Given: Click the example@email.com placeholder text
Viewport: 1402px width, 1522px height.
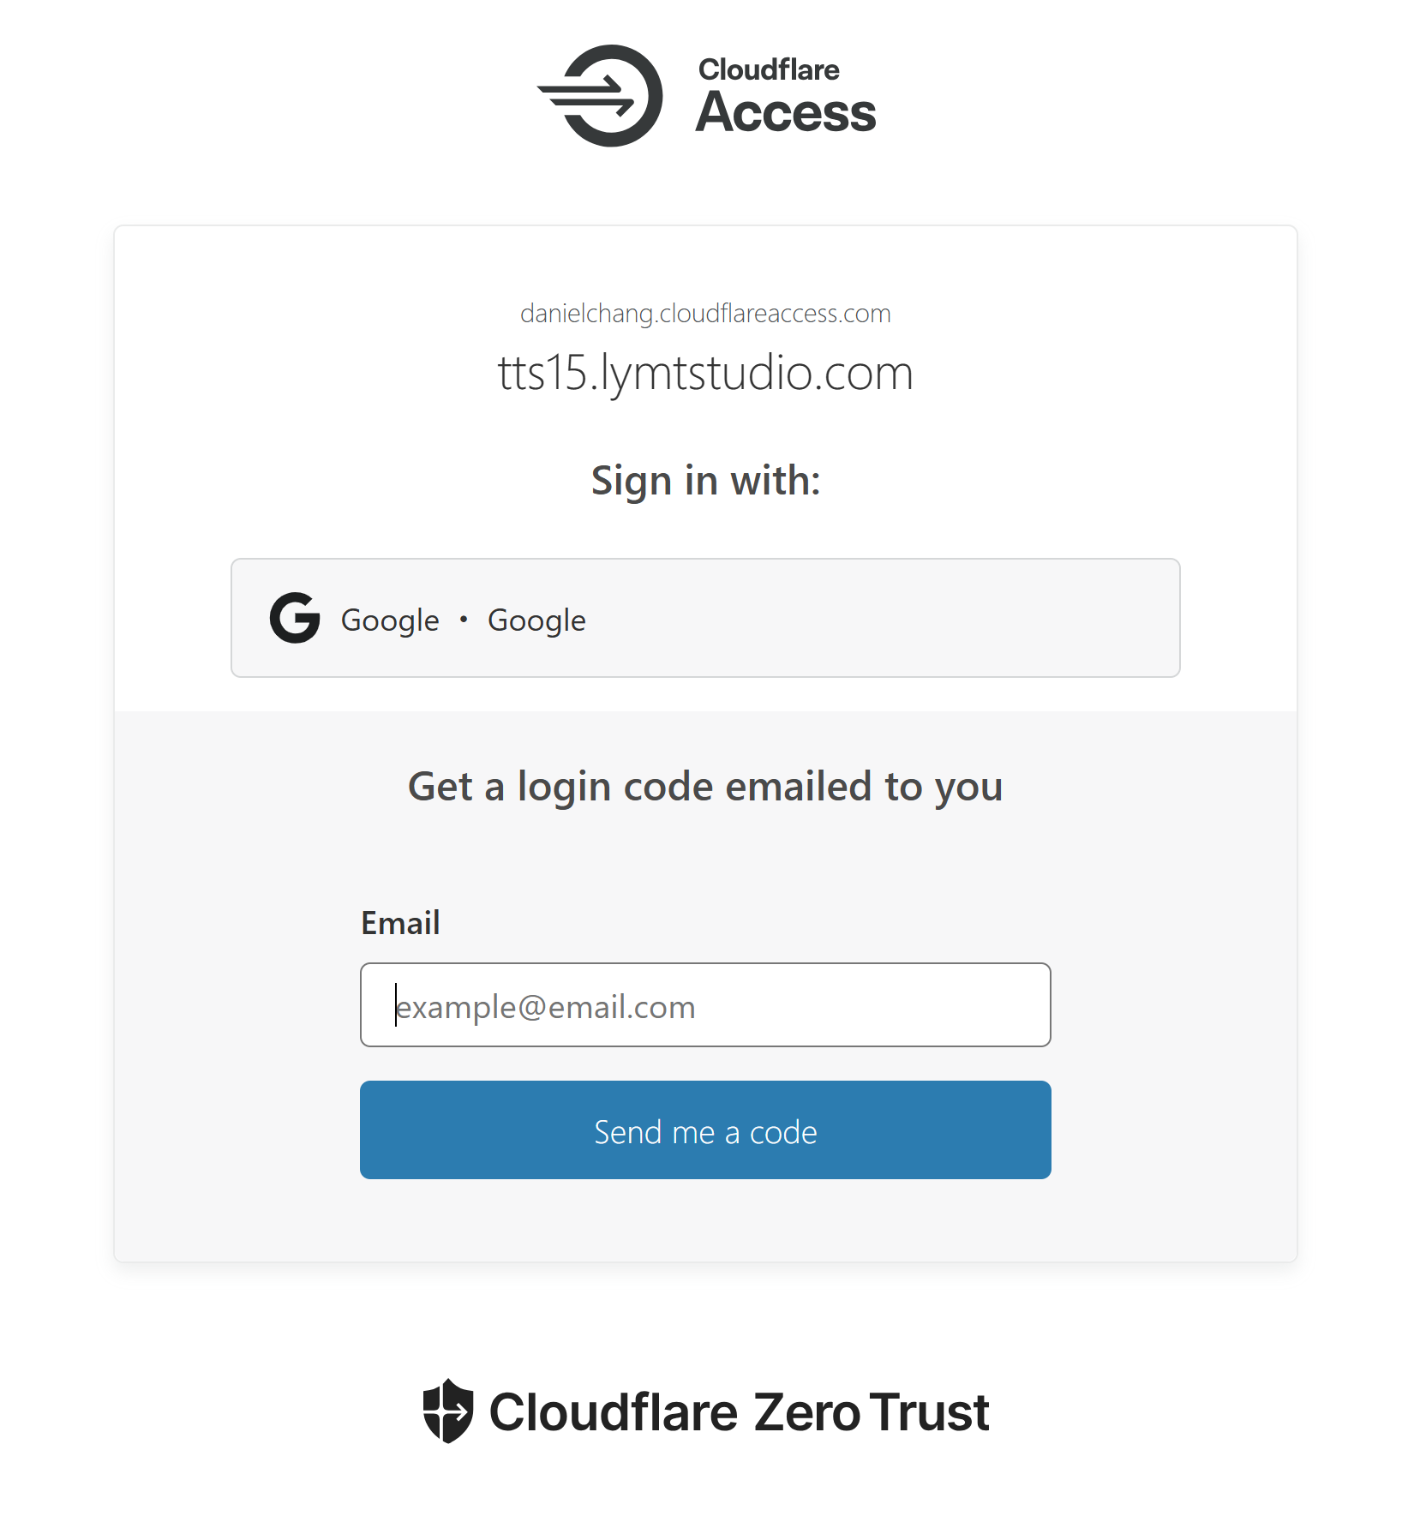Looking at the screenshot, I should pyautogui.click(x=546, y=1007).
